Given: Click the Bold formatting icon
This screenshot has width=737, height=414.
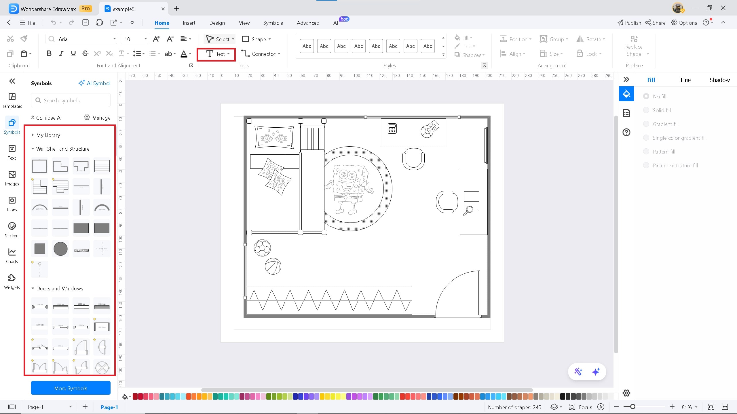Looking at the screenshot, I should point(49,53).
